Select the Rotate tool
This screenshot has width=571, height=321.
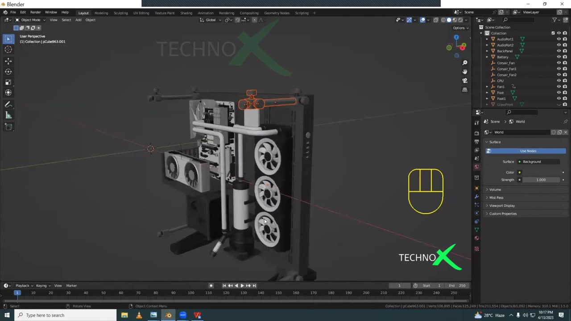coord(8,71)
